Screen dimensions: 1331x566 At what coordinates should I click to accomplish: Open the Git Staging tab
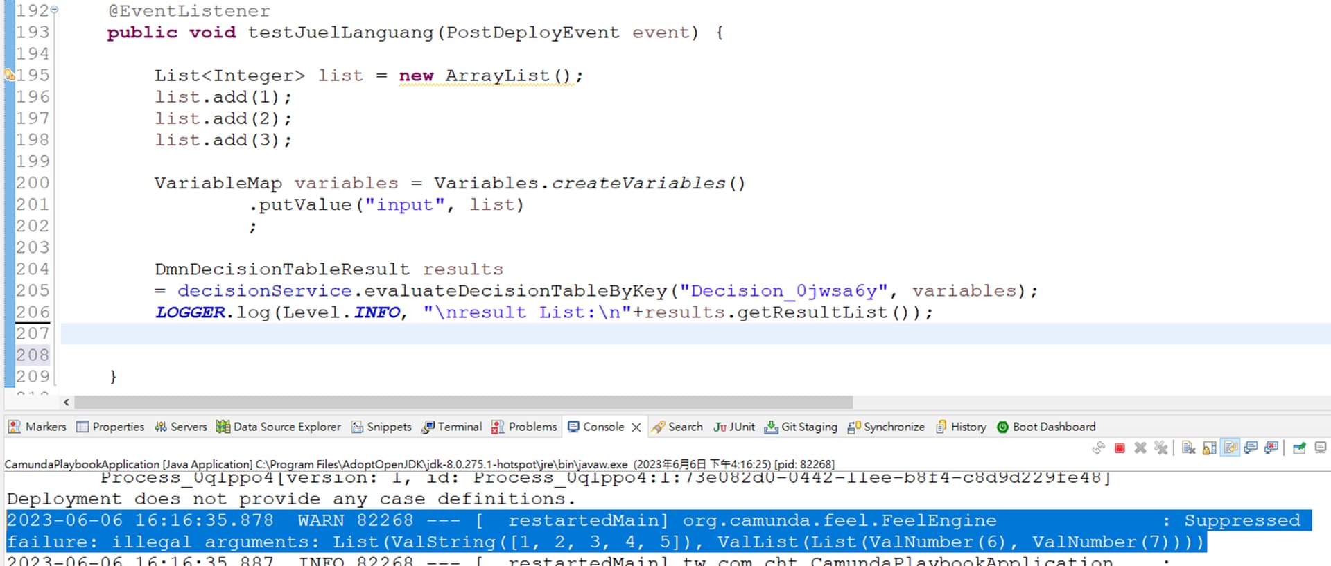(801, 427)
